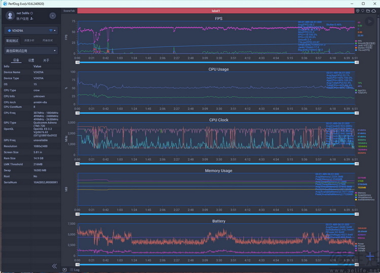Viewport: 380px width, 273px height.
Task: Select the third test mode tab
Action: pyautogui.click(x=48, y=40)
